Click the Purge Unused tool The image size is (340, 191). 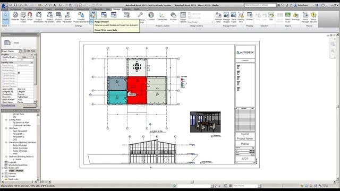tap(93, 17)
